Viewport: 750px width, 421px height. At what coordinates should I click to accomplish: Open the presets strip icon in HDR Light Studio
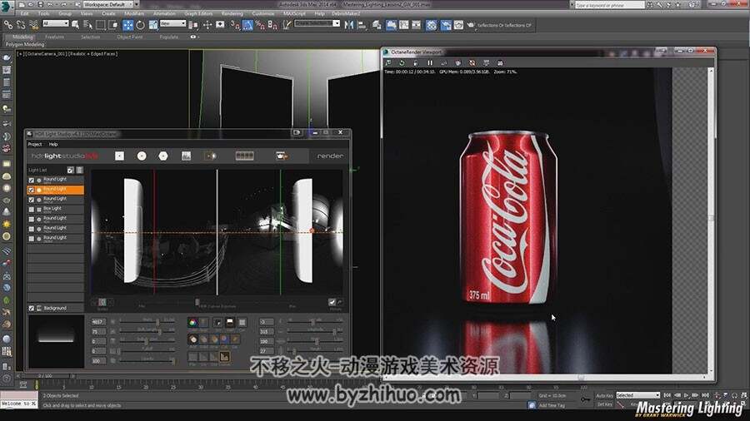pos(244,156)
